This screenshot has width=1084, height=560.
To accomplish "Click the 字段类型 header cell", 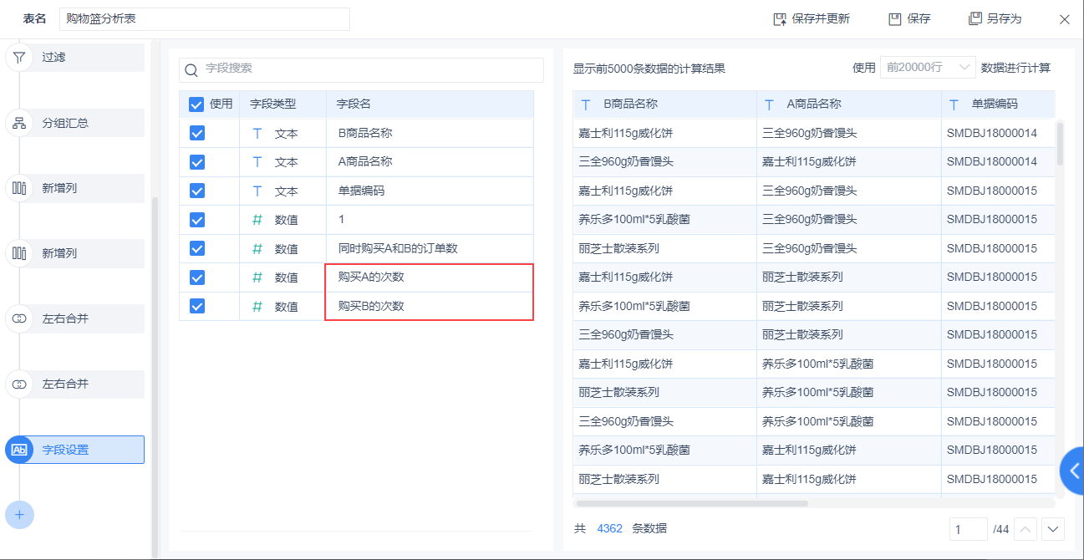I will tap(282, 104).
